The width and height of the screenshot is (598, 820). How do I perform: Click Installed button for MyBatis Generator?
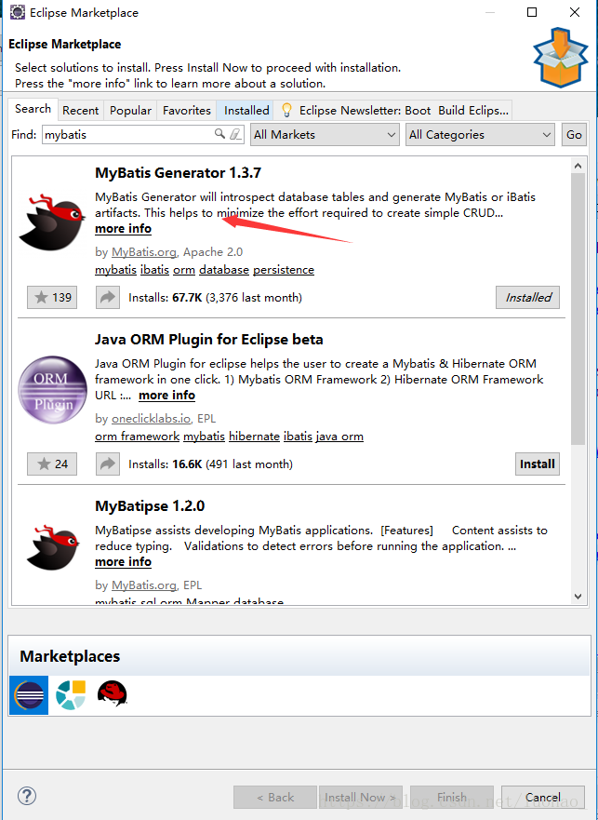(528, 298)
